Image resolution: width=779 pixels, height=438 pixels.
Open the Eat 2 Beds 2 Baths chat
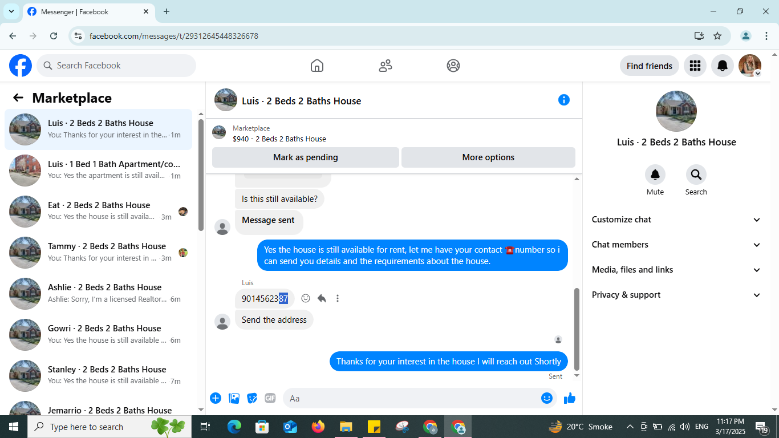point(98,212)
